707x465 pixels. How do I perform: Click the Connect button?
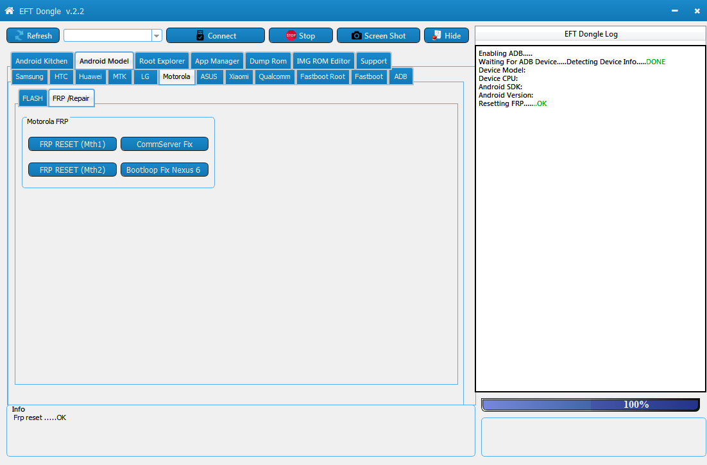216,36
